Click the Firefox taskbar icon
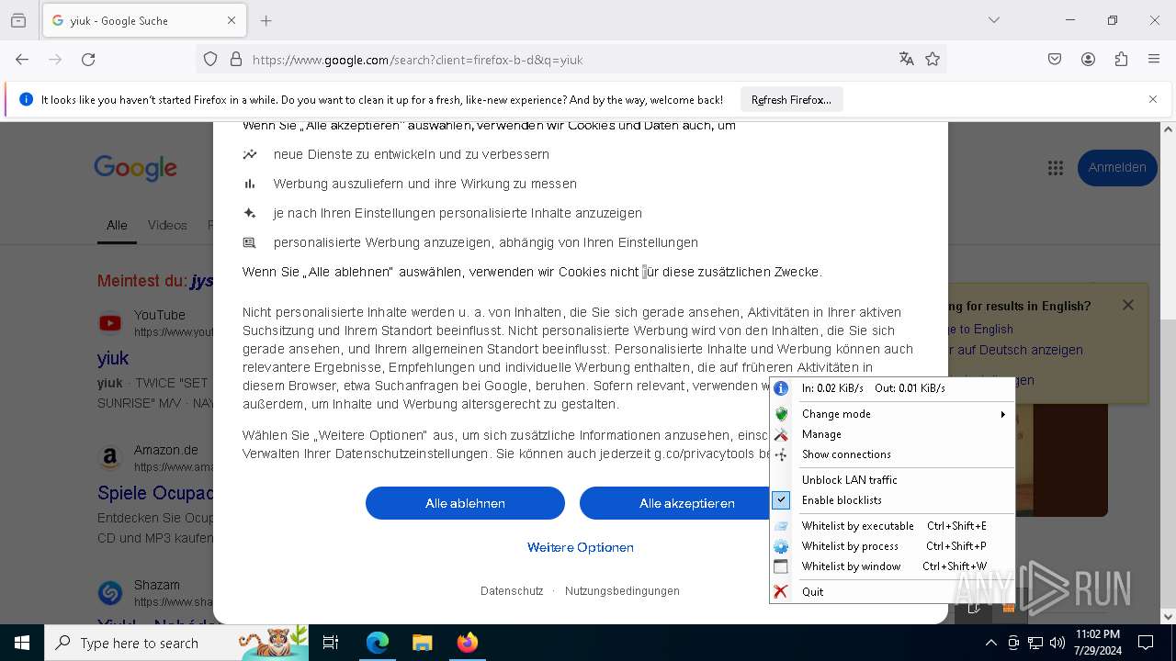This screenshot has width=1176, height=661. (x=467, y=643)
